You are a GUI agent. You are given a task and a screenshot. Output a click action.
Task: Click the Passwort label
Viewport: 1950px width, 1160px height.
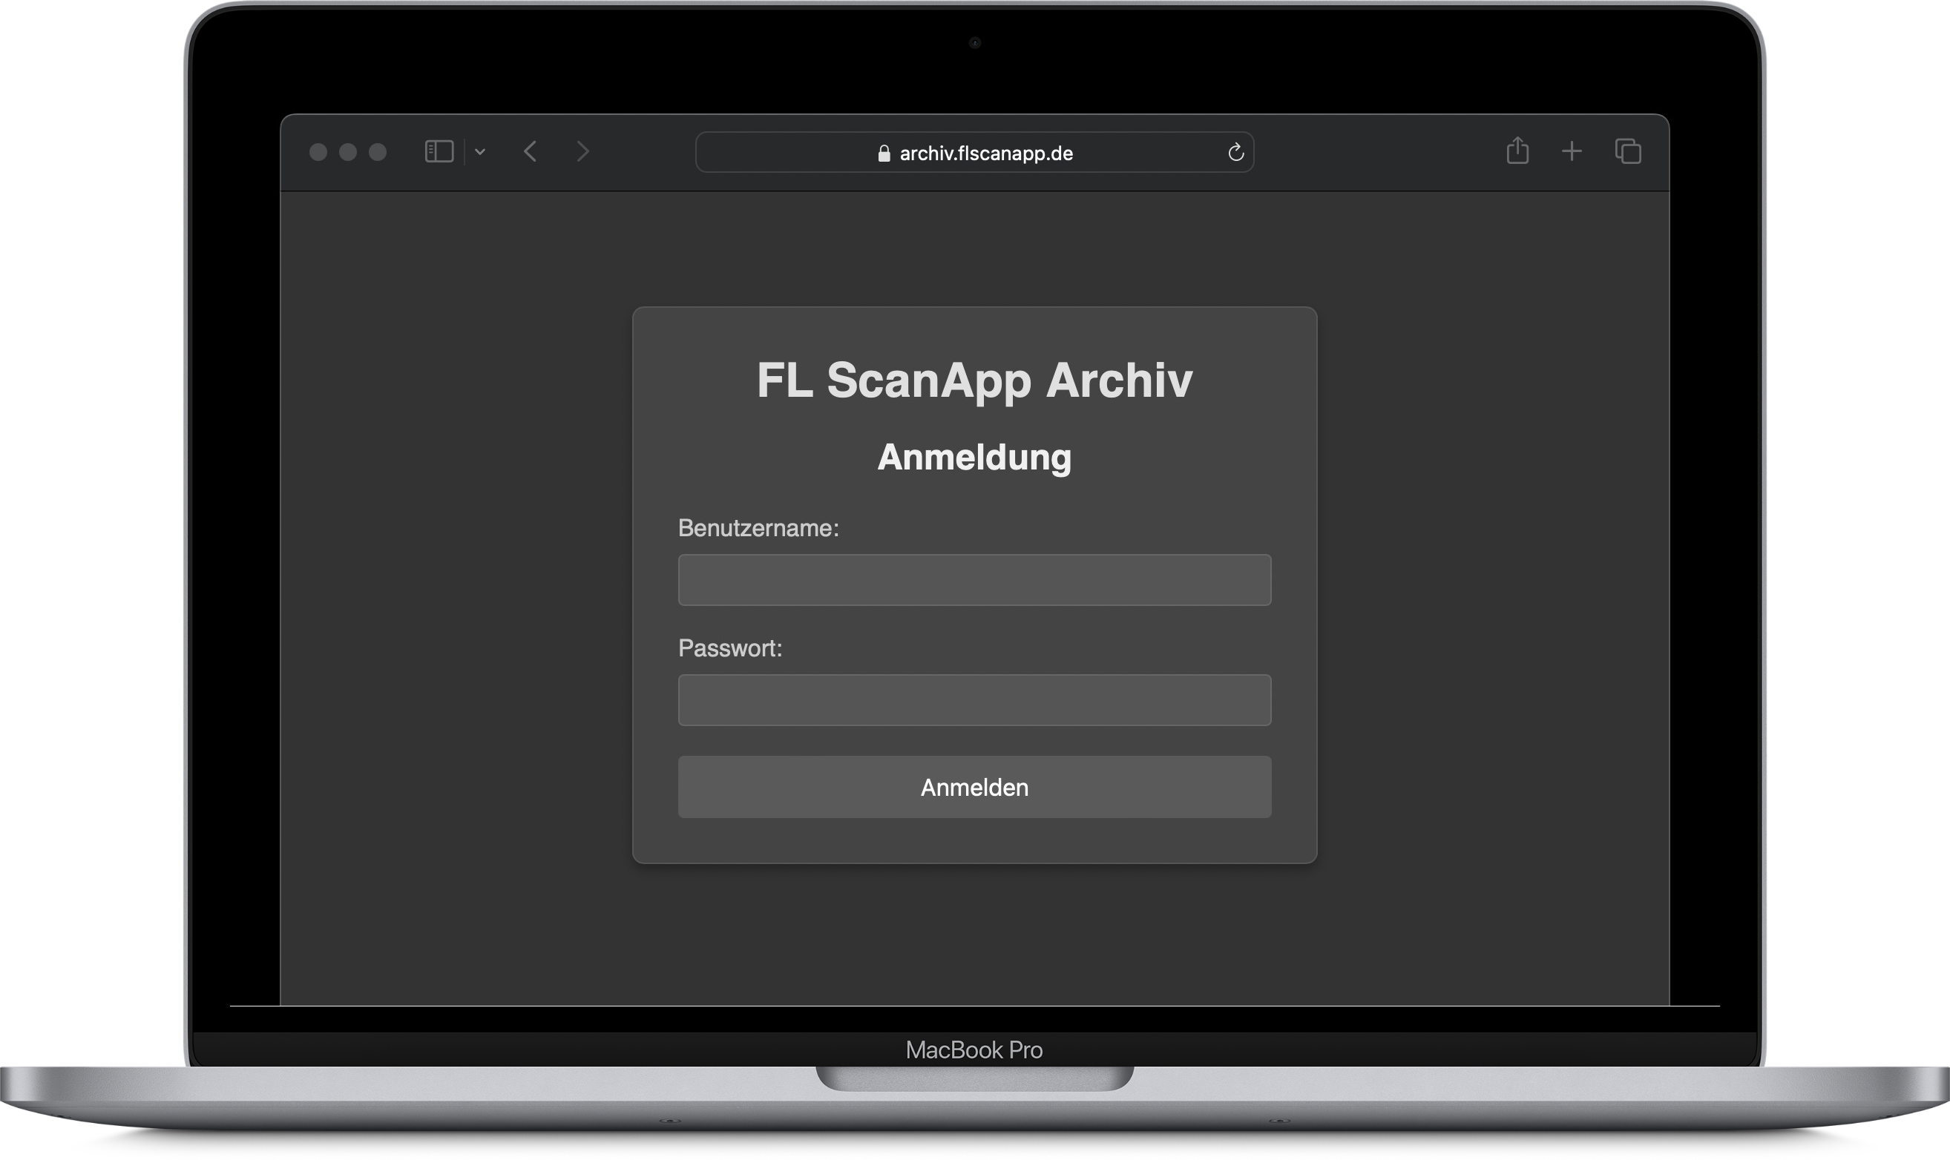coord(729,648)
